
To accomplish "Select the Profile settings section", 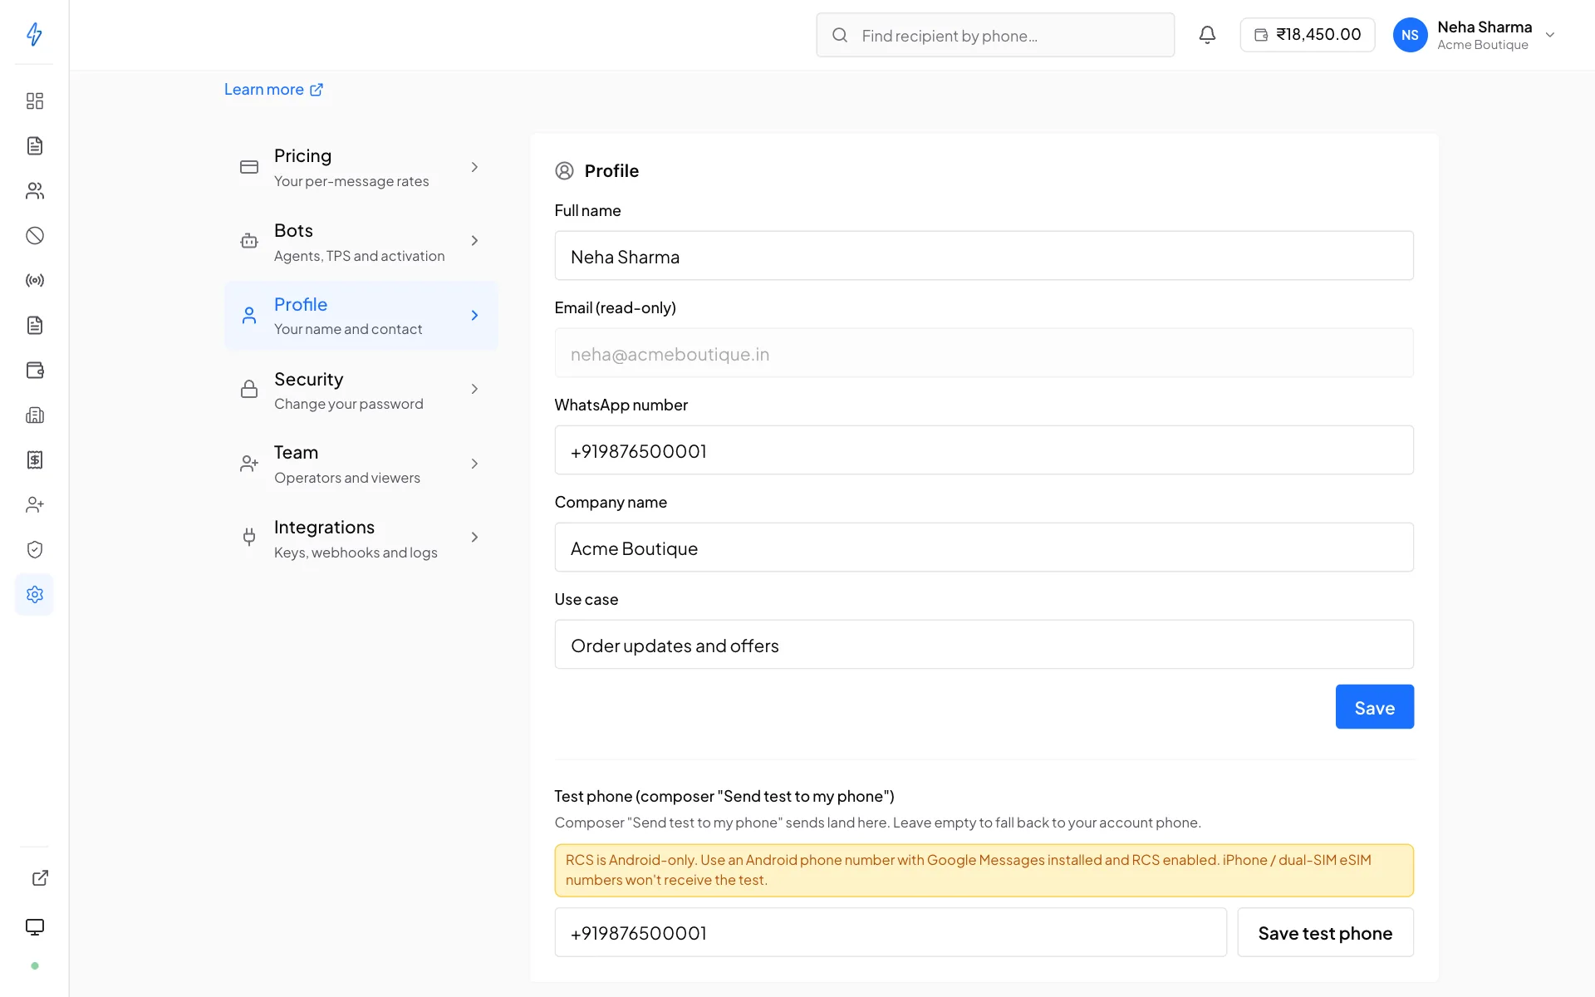I will coord(361,316).
